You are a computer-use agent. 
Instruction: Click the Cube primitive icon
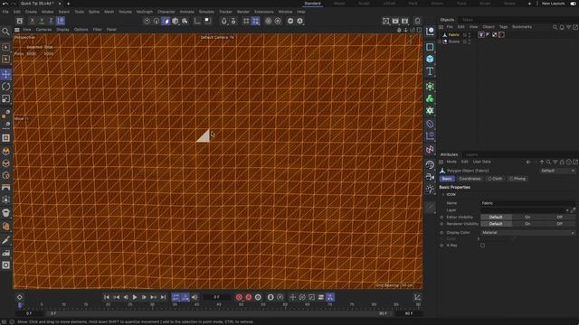click(430, 59)
